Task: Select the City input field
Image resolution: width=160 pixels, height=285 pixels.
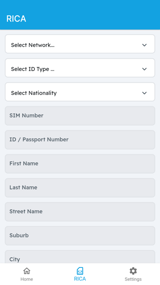Action: 80,257
